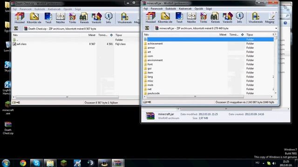
Task: Open Parancsok menu in Death Chest.zip window
Action: click(26, 9)
